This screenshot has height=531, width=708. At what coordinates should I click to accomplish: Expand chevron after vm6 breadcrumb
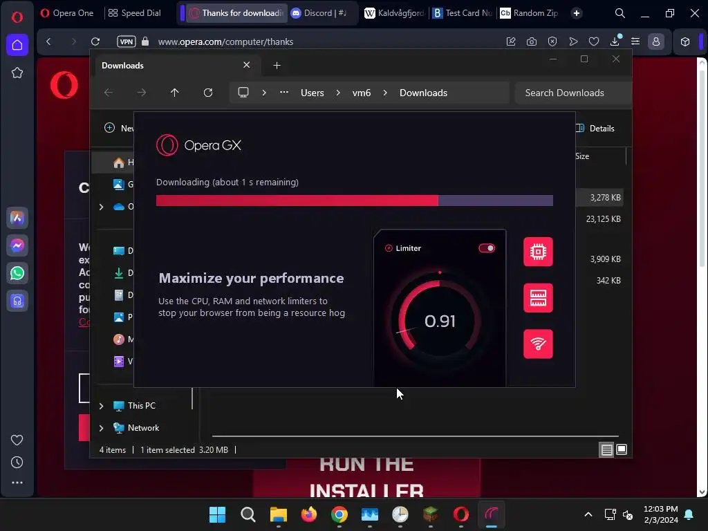pyautogui.click(x=385, y=93)
